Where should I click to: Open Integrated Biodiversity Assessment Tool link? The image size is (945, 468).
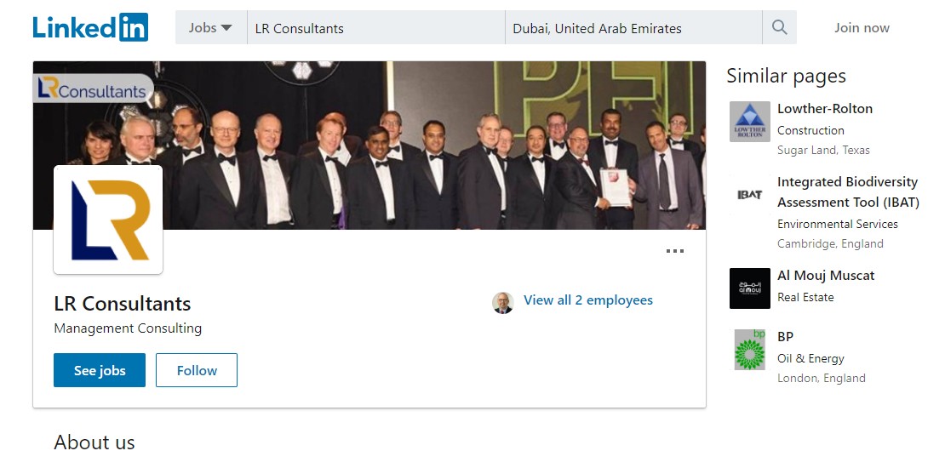pos(847,192)
